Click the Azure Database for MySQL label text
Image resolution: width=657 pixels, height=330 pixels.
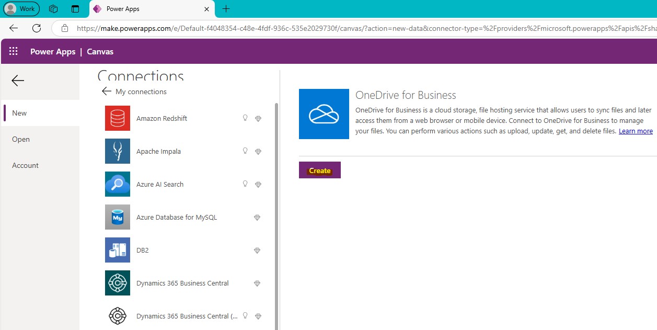[177, 217]
